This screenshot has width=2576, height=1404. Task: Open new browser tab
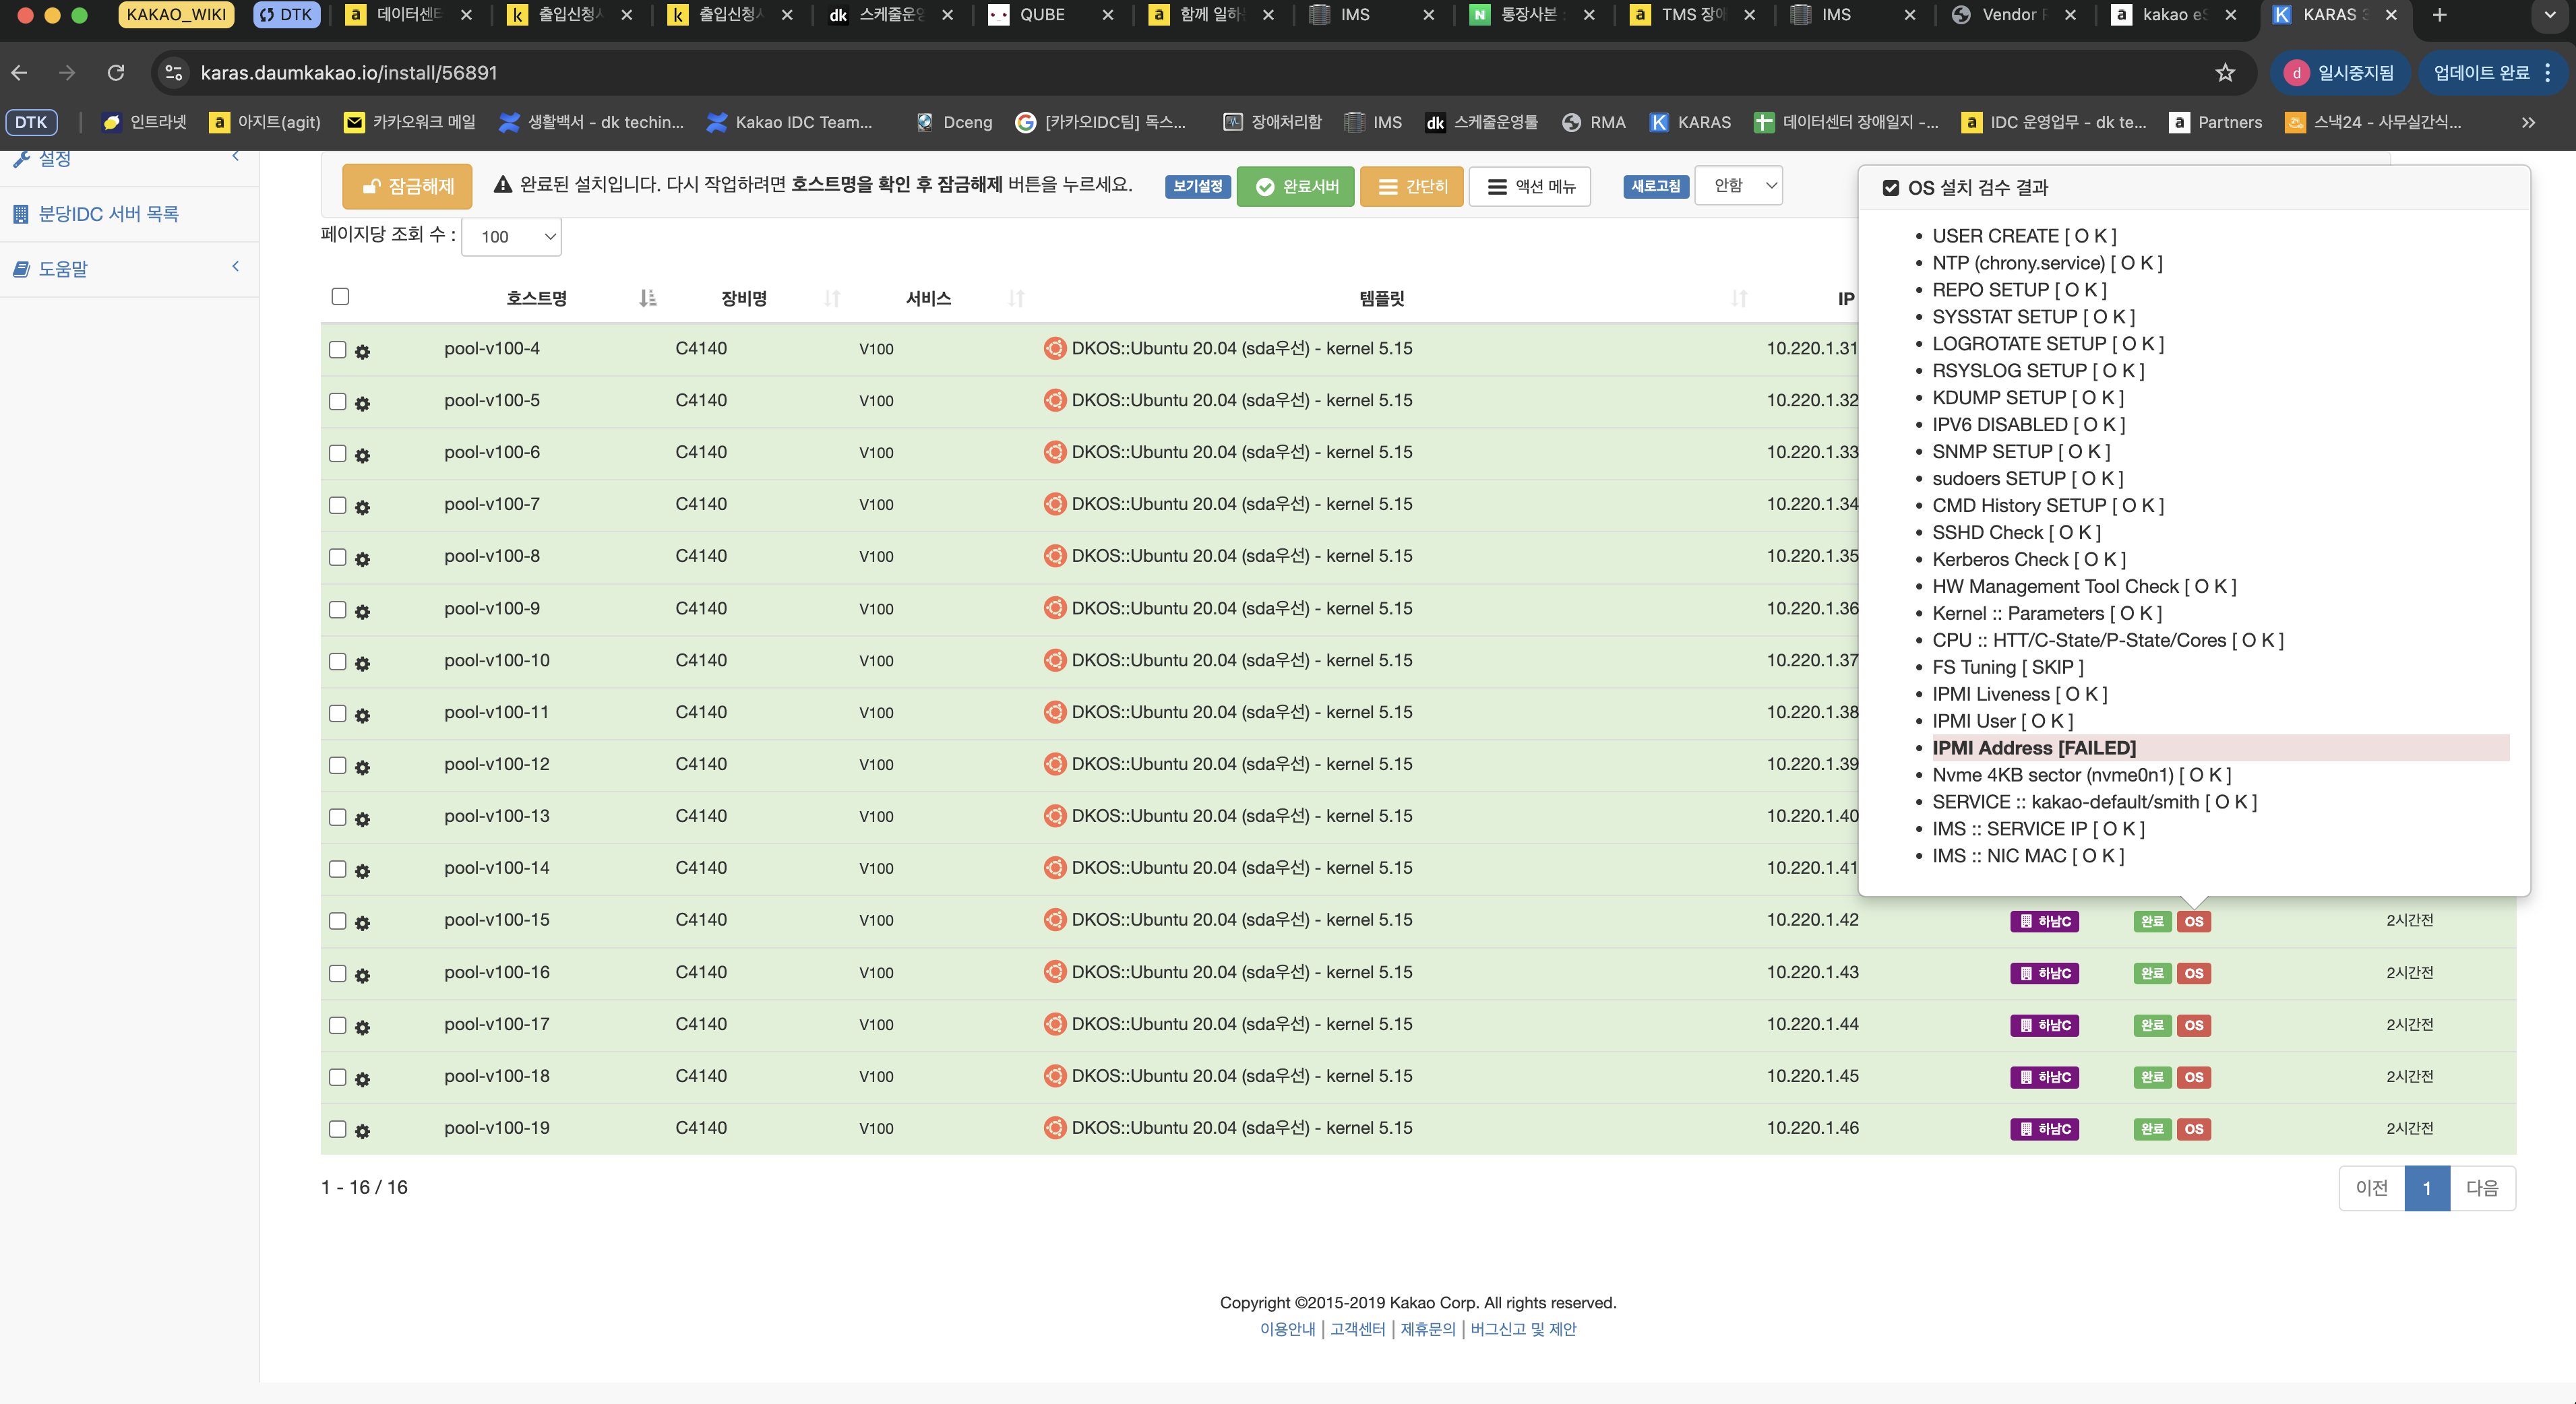pyautogui.click(x=2439, y=15)
